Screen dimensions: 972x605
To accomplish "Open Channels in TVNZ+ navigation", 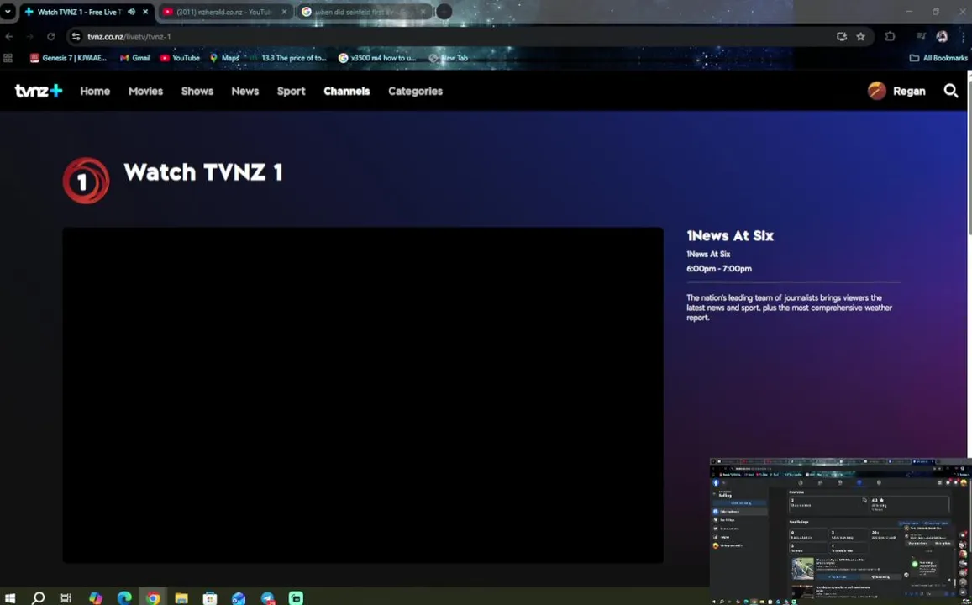I will (x=346, y=91).
